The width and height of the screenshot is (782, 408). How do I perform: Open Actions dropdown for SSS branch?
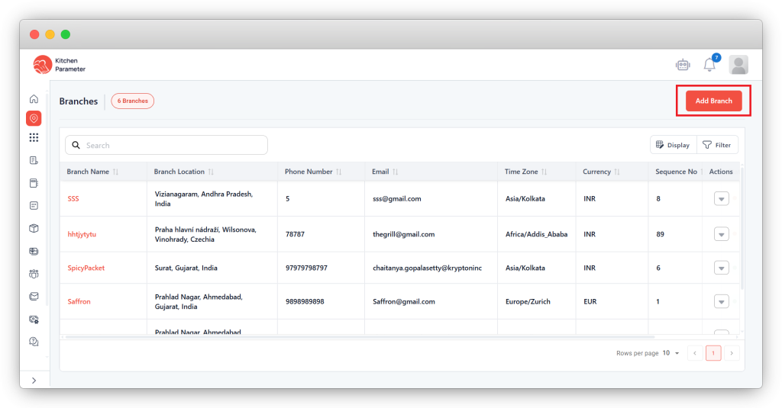click(x=721, y=199)
